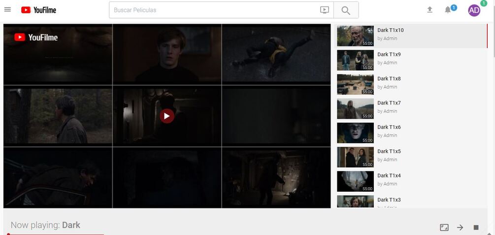Image resolution: width=495 pixels, height=235 pixels.
Task: Toggle the fullscreen icon in the player bar
Action: pos(444,228)
